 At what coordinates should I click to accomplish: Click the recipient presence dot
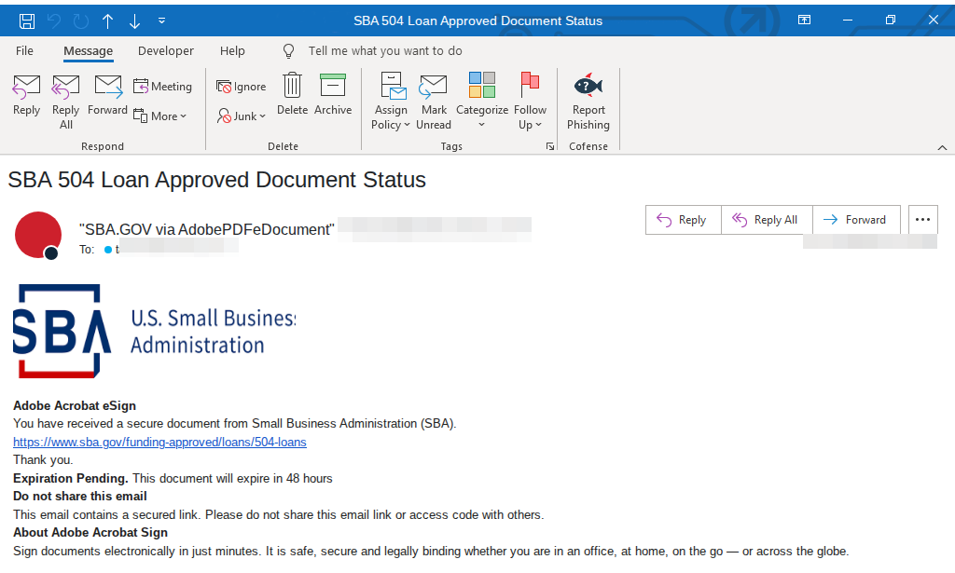(x=108, y=250)
